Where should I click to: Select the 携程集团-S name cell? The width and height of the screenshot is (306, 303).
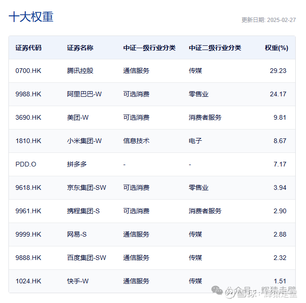(83, 211)
